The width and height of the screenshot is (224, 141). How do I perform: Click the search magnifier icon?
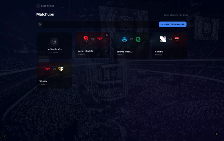(40, 24)
